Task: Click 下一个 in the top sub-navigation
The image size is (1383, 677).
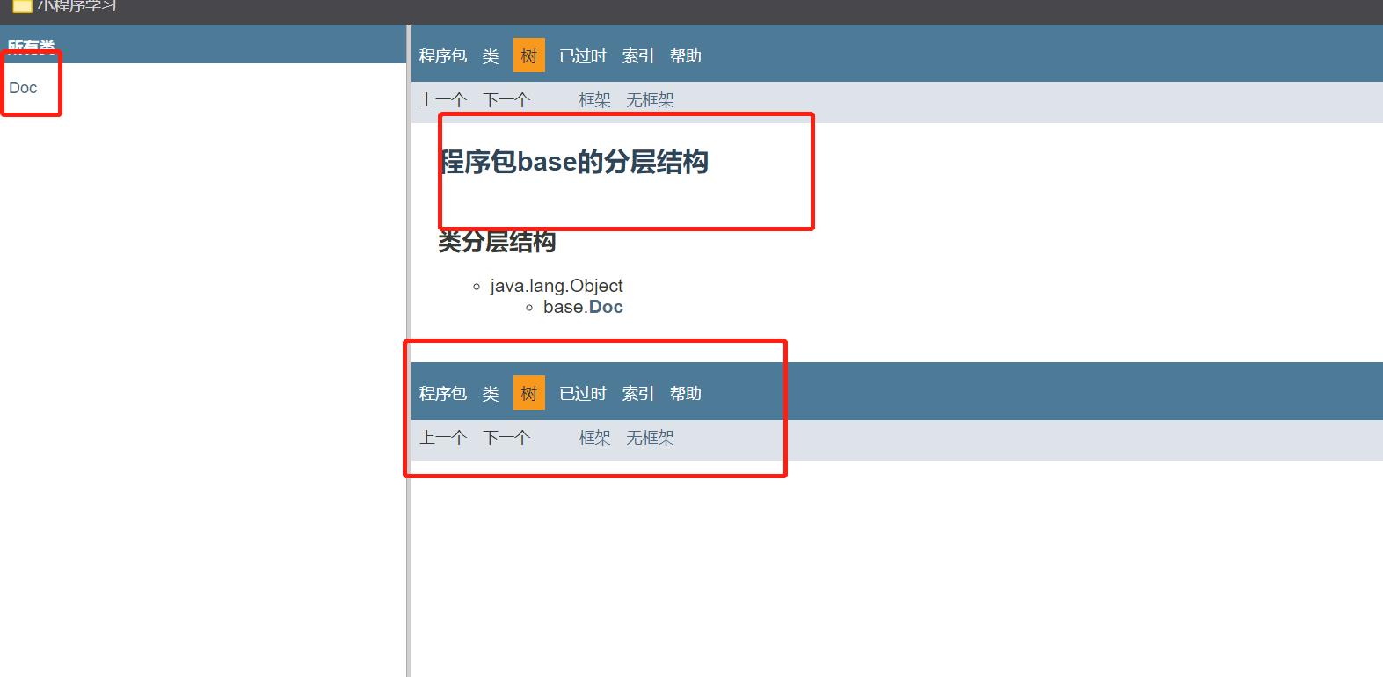Action: pyautogui.click(x=506, y=100)
